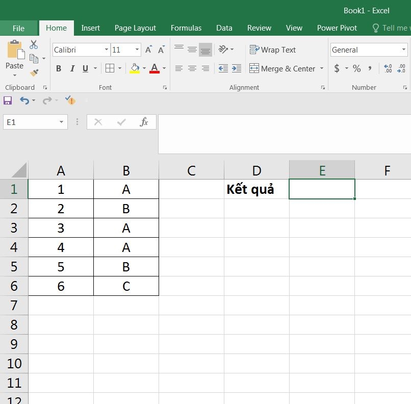
Task: Click Wrap Text button
Action: pos(273,49)
